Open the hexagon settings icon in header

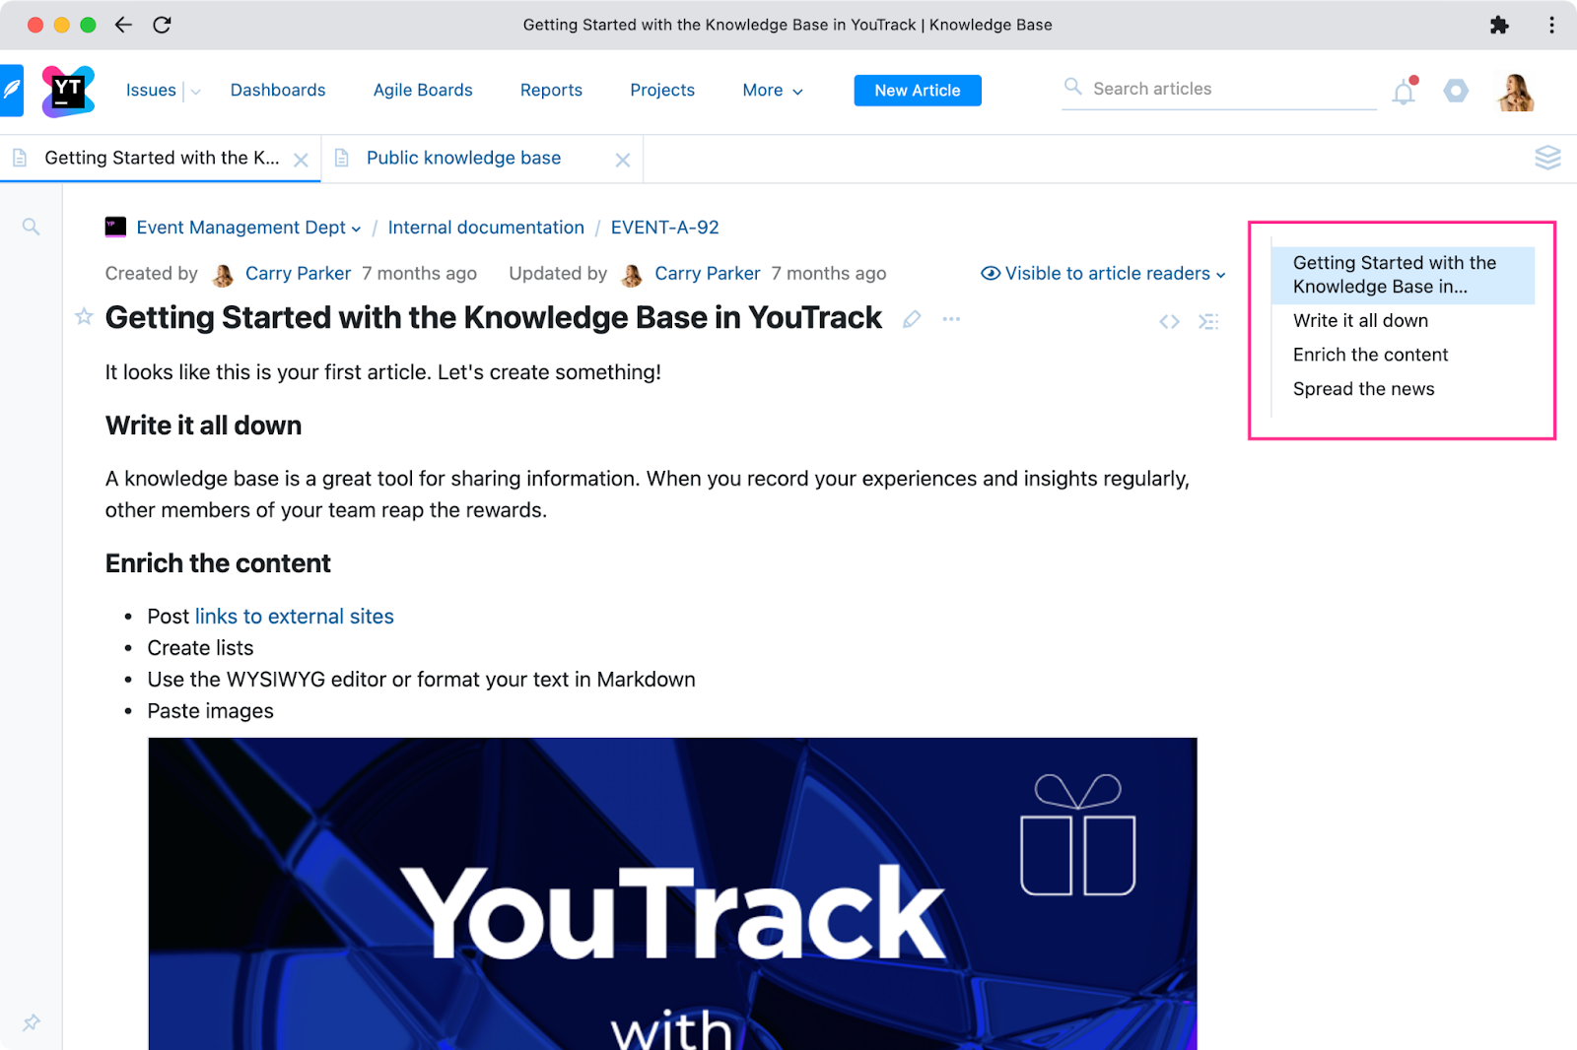tap(1456, 92)
